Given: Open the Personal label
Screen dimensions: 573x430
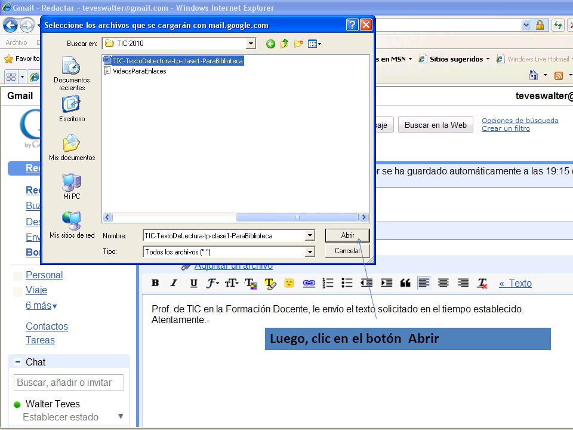Looking at the screenshot, I should [x=44, y=275].
